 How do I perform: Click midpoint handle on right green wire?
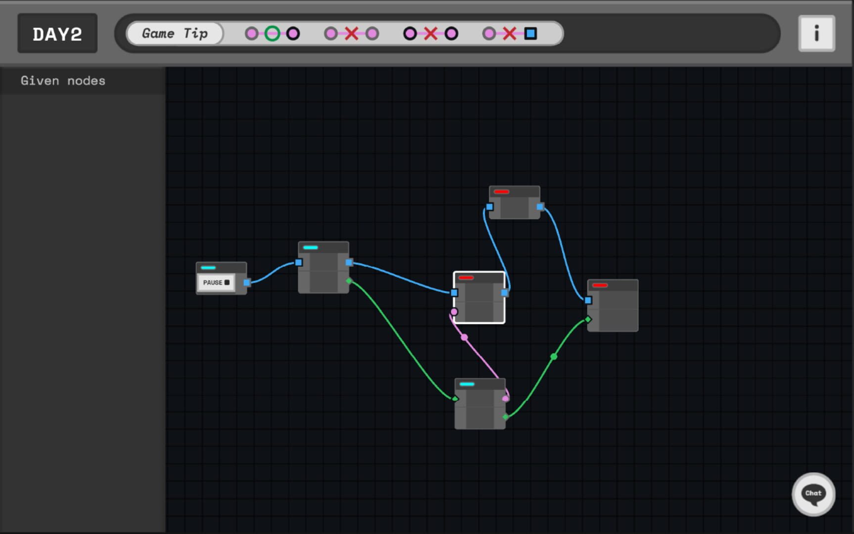(x=554, y=356)
